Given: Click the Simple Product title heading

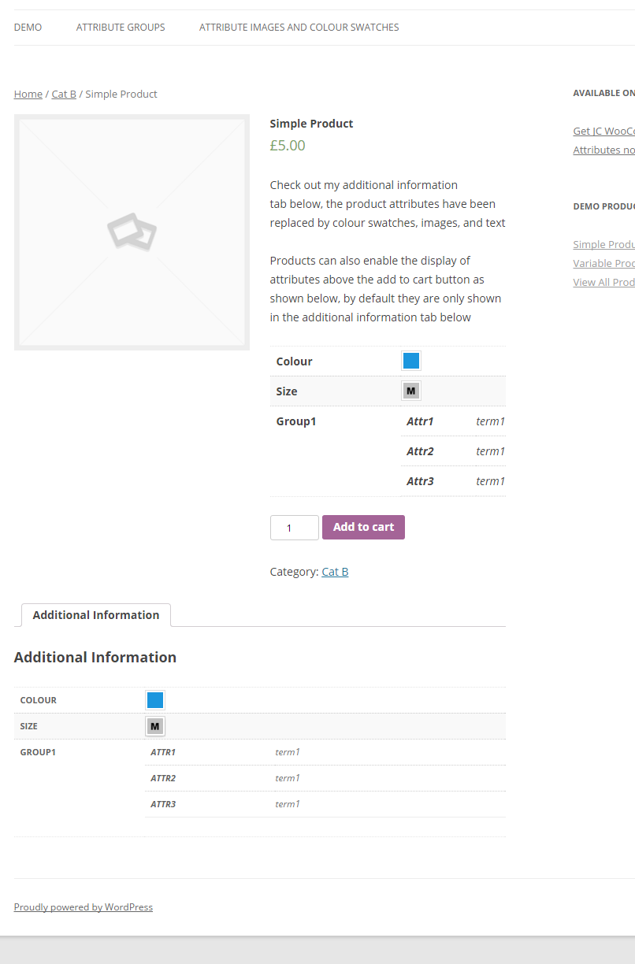Looking at the screenshot, I should click(x=311, y=124).
